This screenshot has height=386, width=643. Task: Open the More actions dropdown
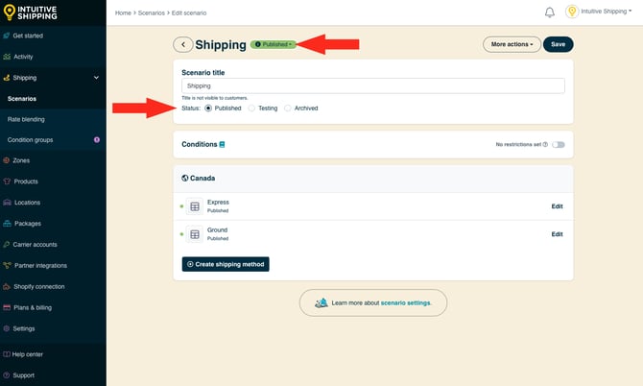(x=512, y=44)
